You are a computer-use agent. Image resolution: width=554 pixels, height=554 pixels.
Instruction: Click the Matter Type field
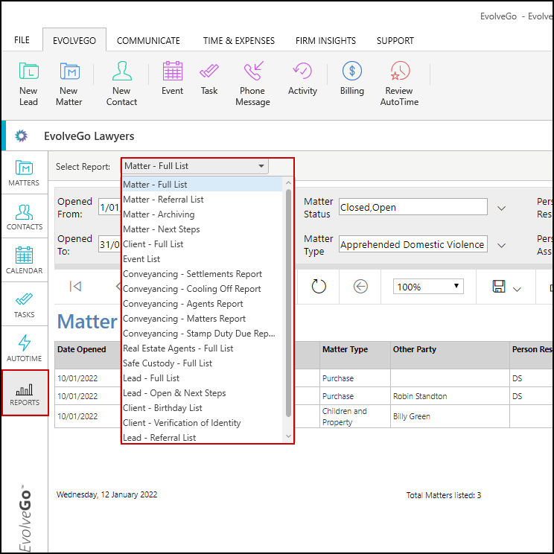413,243
